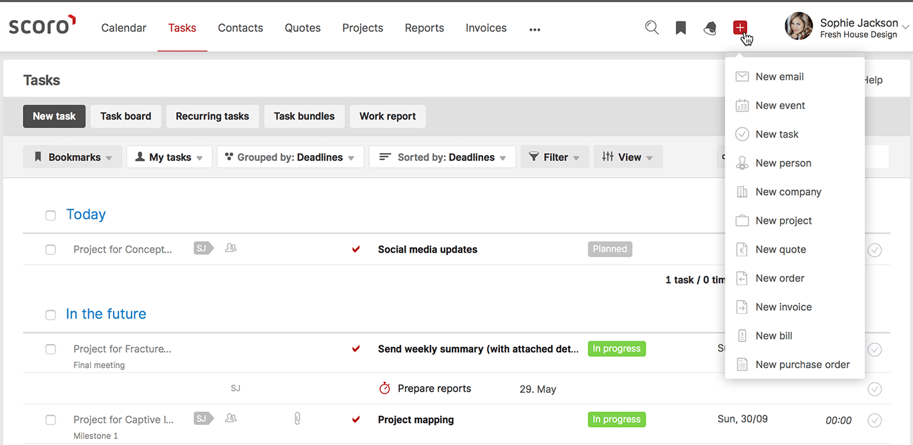Expand the Sophie Jackson account menu arrow
The height and width of the screenshot is (445, 913).
click(905, 27)
